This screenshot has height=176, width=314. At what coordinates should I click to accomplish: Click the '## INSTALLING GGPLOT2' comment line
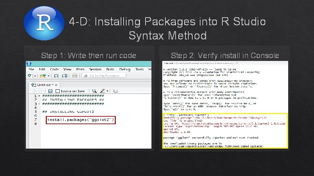68,112
